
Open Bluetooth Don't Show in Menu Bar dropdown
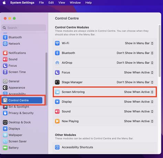(135, 53)
